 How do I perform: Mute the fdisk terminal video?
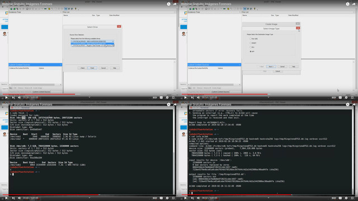(x=20, y=198)
